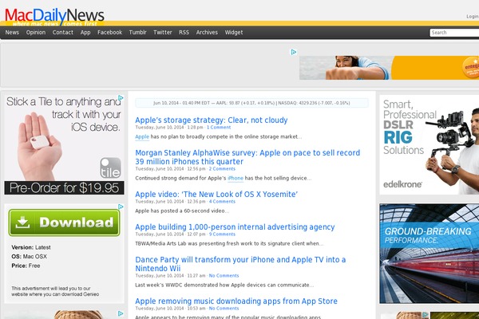The width and height of the screenshot is (479, 319).
Task: Open Apple removing music downloading apps article
Action: [236, 301]
